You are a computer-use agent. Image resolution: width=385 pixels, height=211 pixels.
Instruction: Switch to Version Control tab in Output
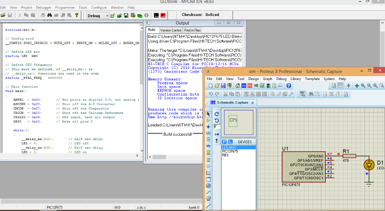coord(171,30)
